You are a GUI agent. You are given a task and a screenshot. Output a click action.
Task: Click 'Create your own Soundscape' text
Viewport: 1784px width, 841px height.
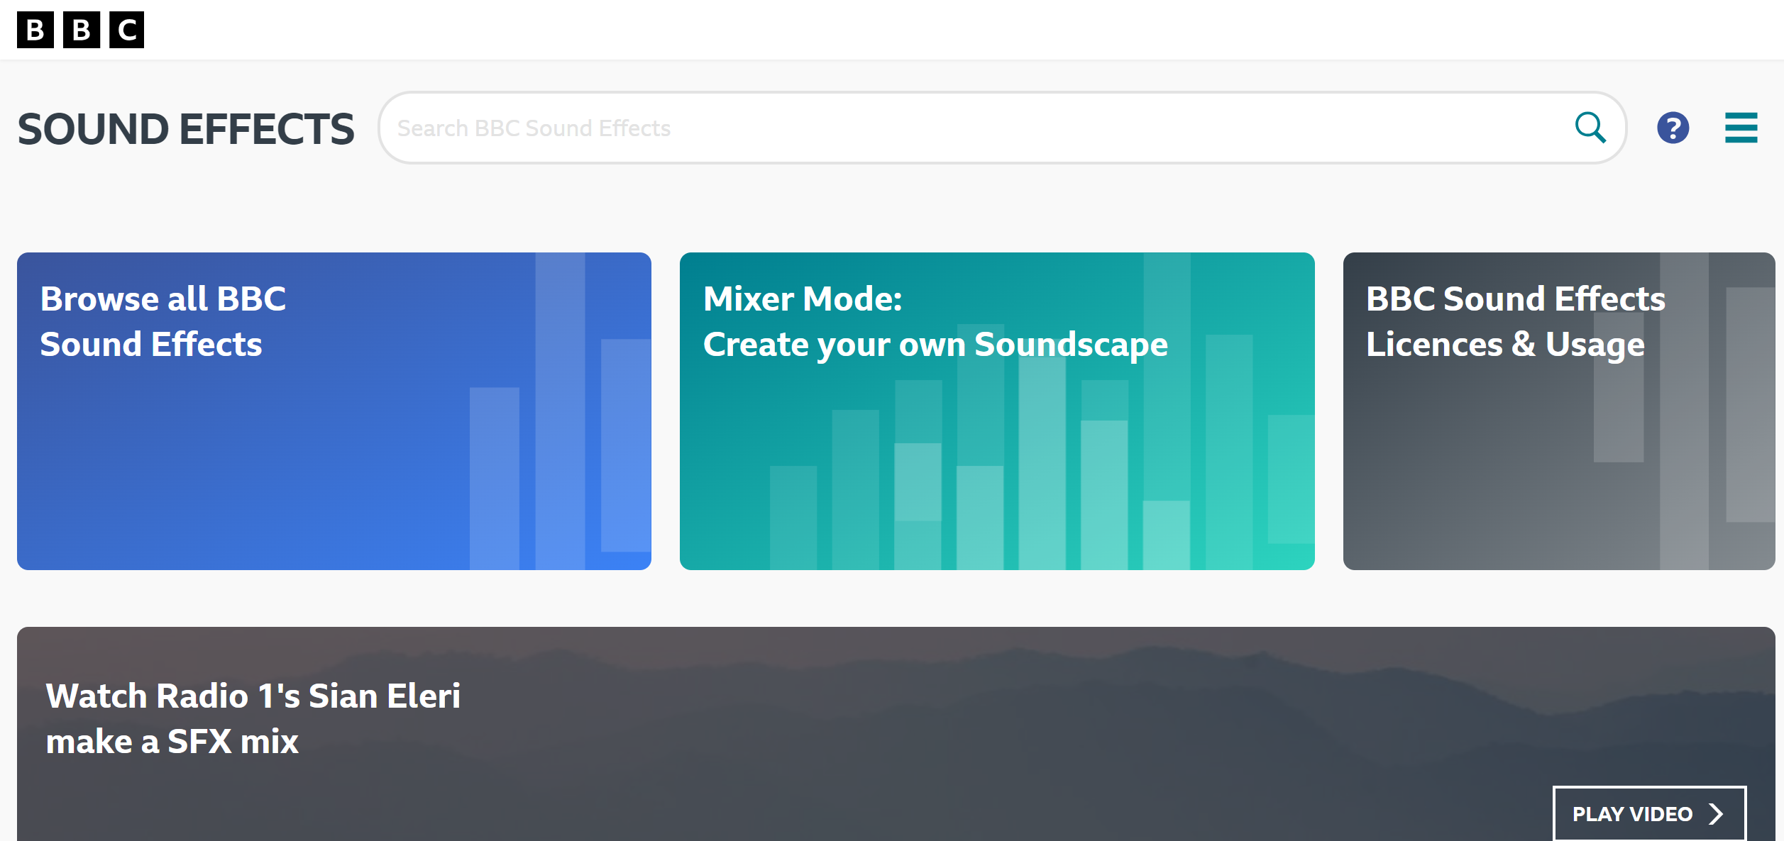click(x=935, y=345)
